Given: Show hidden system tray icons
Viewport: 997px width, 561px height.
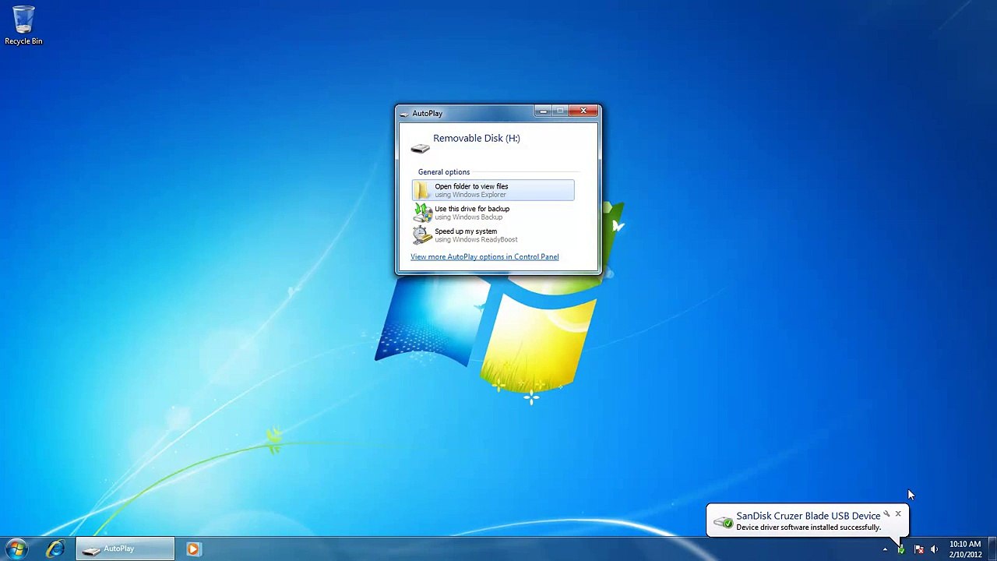Looking at the screenshot, I should tap(885, 550).
